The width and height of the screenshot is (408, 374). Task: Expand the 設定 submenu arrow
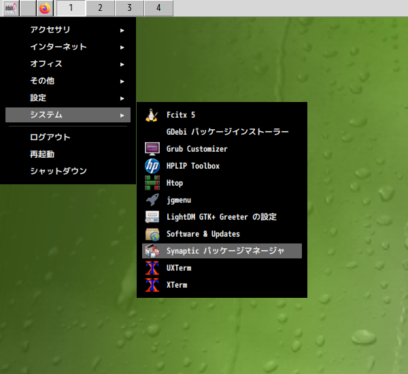tap(122, 99)
